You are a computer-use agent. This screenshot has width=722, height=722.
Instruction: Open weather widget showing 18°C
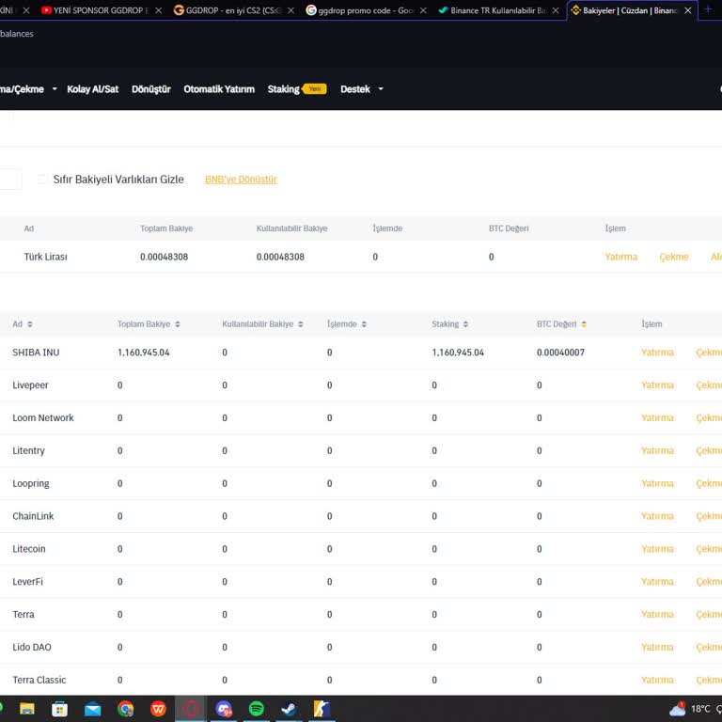[693, 709]
